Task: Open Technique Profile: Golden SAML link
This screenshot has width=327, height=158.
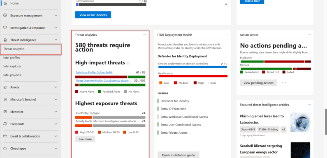Action: (x=94, y=73)
